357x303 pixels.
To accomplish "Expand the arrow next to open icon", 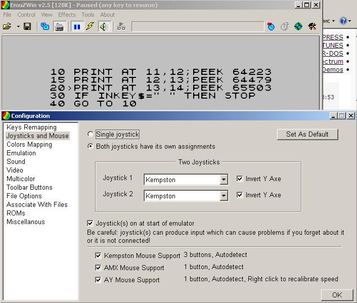I will [18, 26].
